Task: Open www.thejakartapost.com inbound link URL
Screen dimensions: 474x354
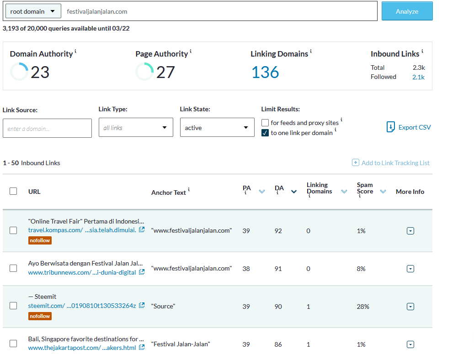Action: pyautogui.click(x=82, y=348)
